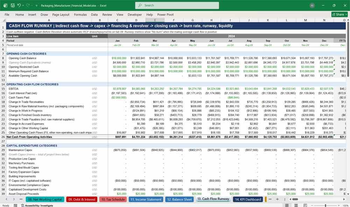Open the View ribbon tab
Image resolution: width=350 pixels, height=207 pixels.
[x=120, y=14]
